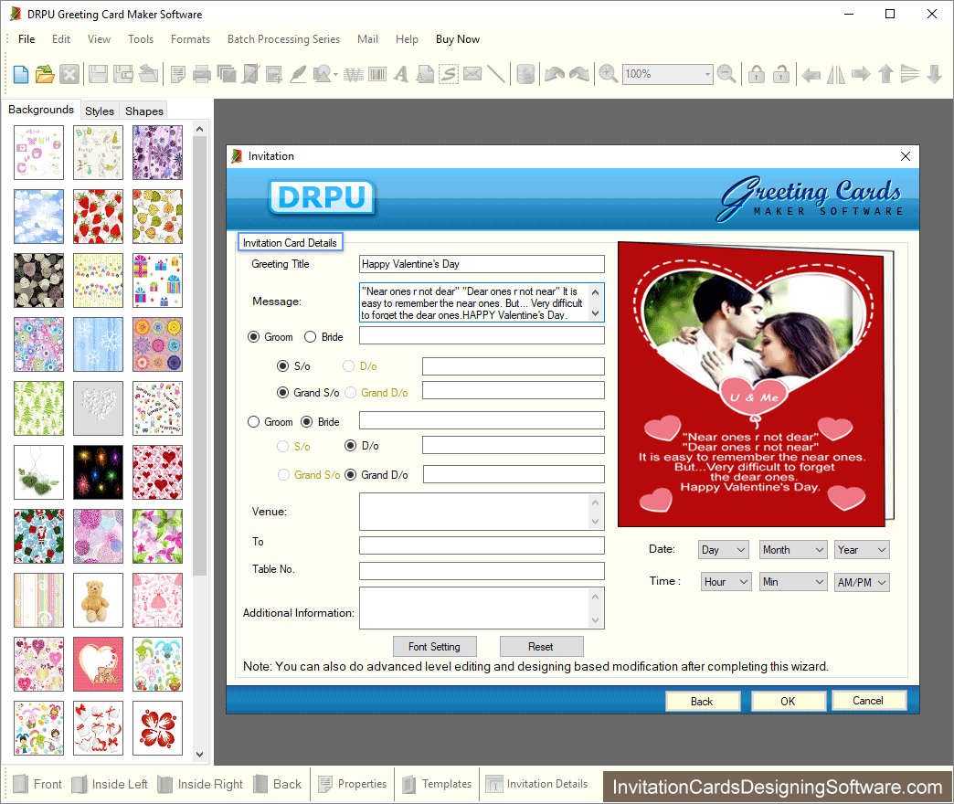The image size is (954, 804).
Task: Click the right arrow align icon
Action: pyautogui.click(x=861, y=74)
